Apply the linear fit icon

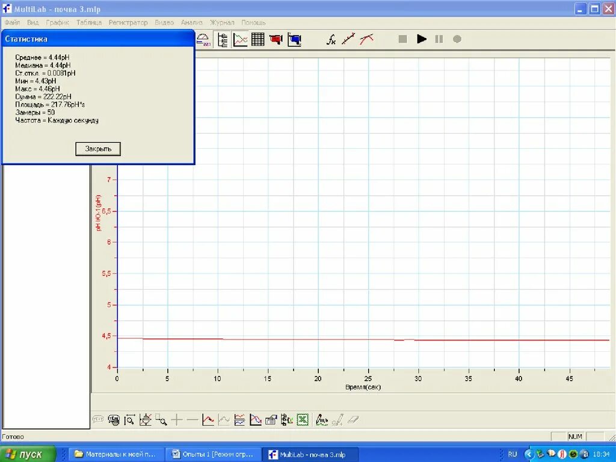point(348,39)
